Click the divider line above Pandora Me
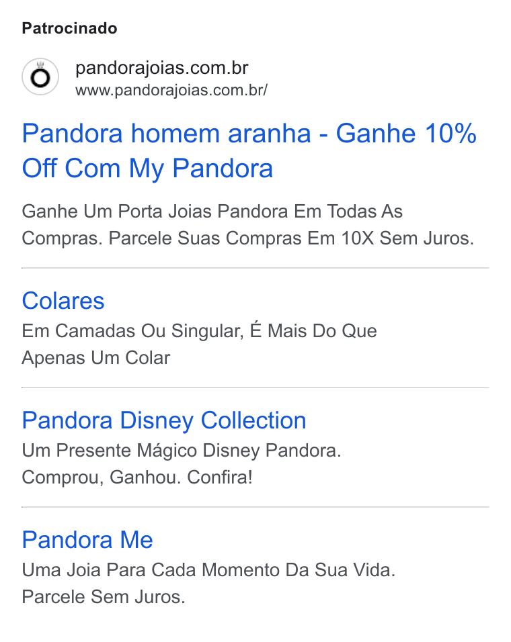 click(x=255, y=507)
